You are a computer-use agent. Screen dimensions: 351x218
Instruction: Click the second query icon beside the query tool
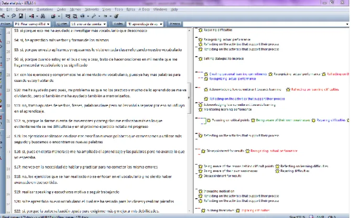coord(75,16)
